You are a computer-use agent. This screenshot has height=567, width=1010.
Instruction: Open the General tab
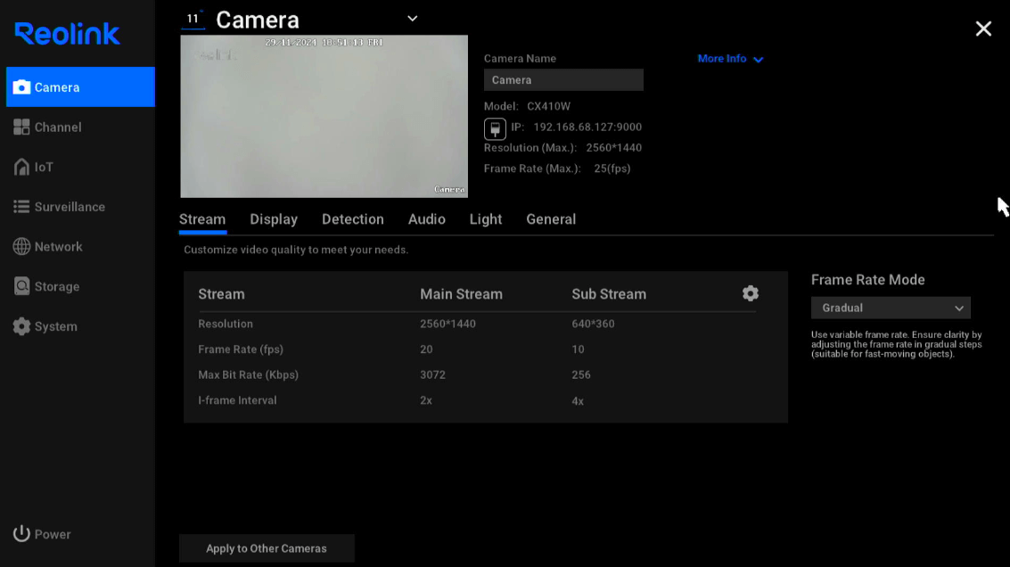tap(551, 219)
